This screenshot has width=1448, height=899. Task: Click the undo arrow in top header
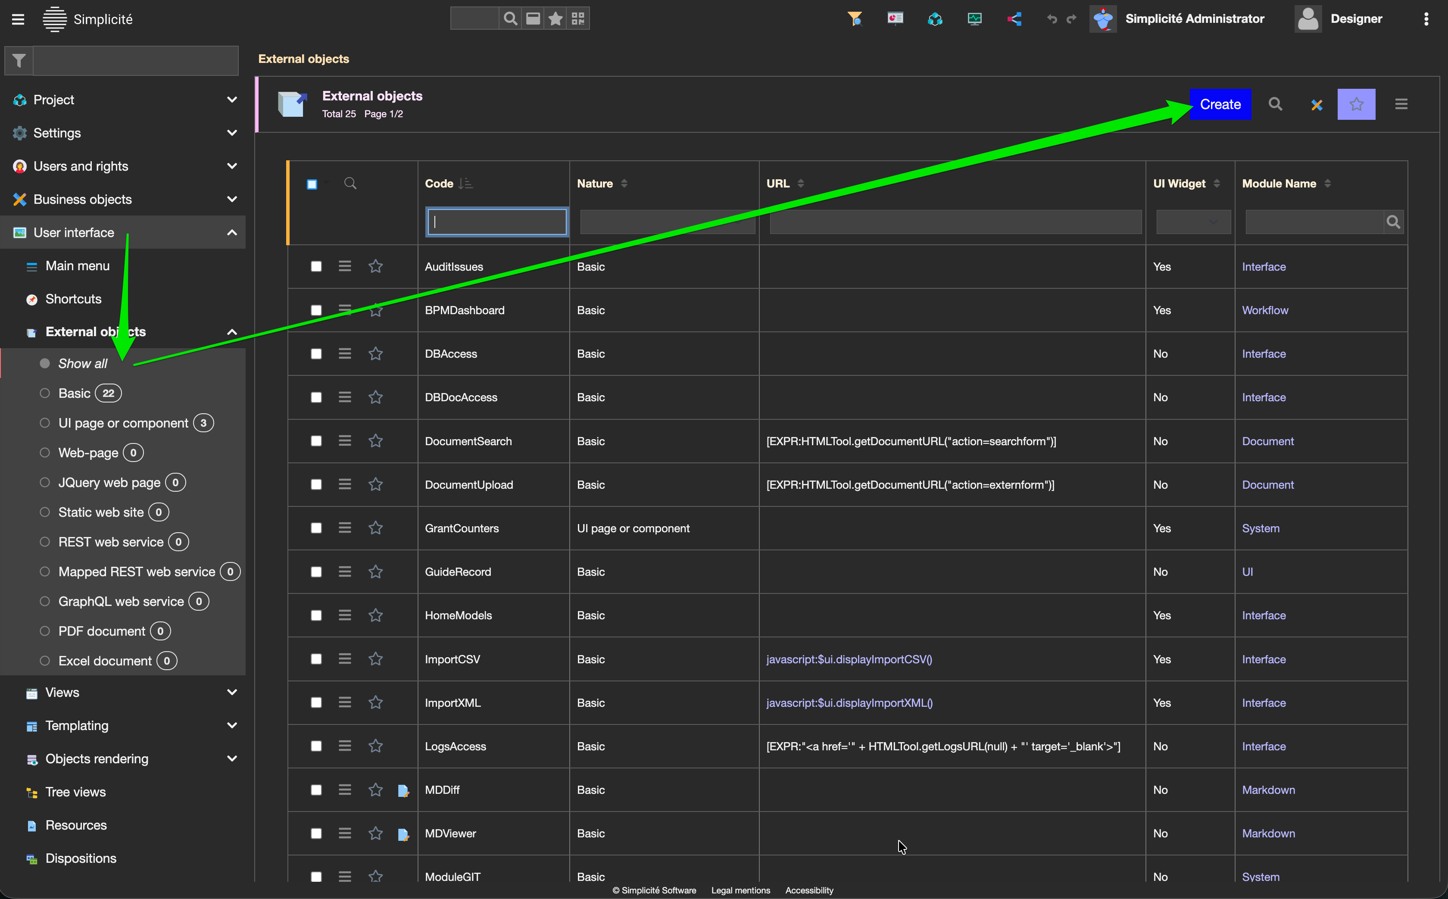pos(1052,19)
